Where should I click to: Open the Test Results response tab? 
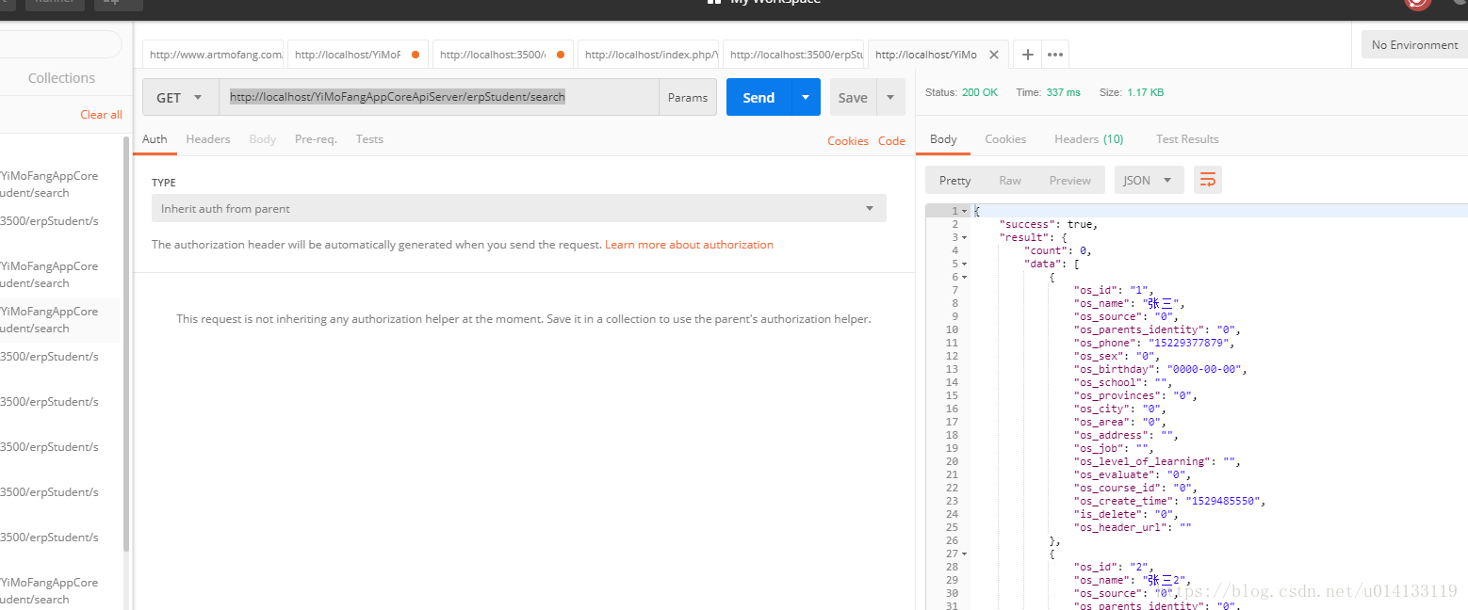coord(1186,138)
